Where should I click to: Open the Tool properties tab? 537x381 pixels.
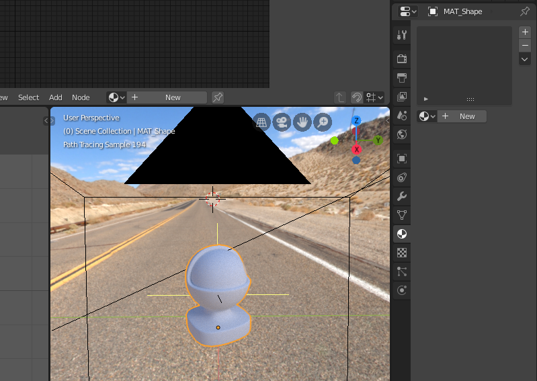[x=402, y=35]
